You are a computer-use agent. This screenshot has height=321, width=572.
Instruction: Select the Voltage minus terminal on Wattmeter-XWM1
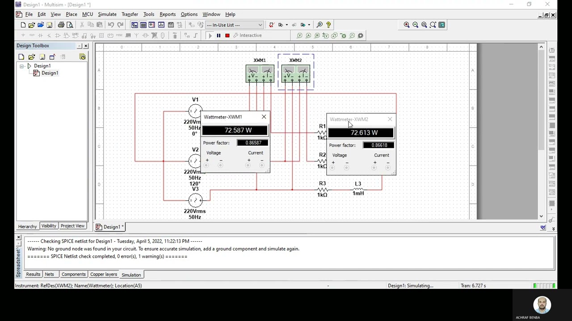tap(220, 165)
